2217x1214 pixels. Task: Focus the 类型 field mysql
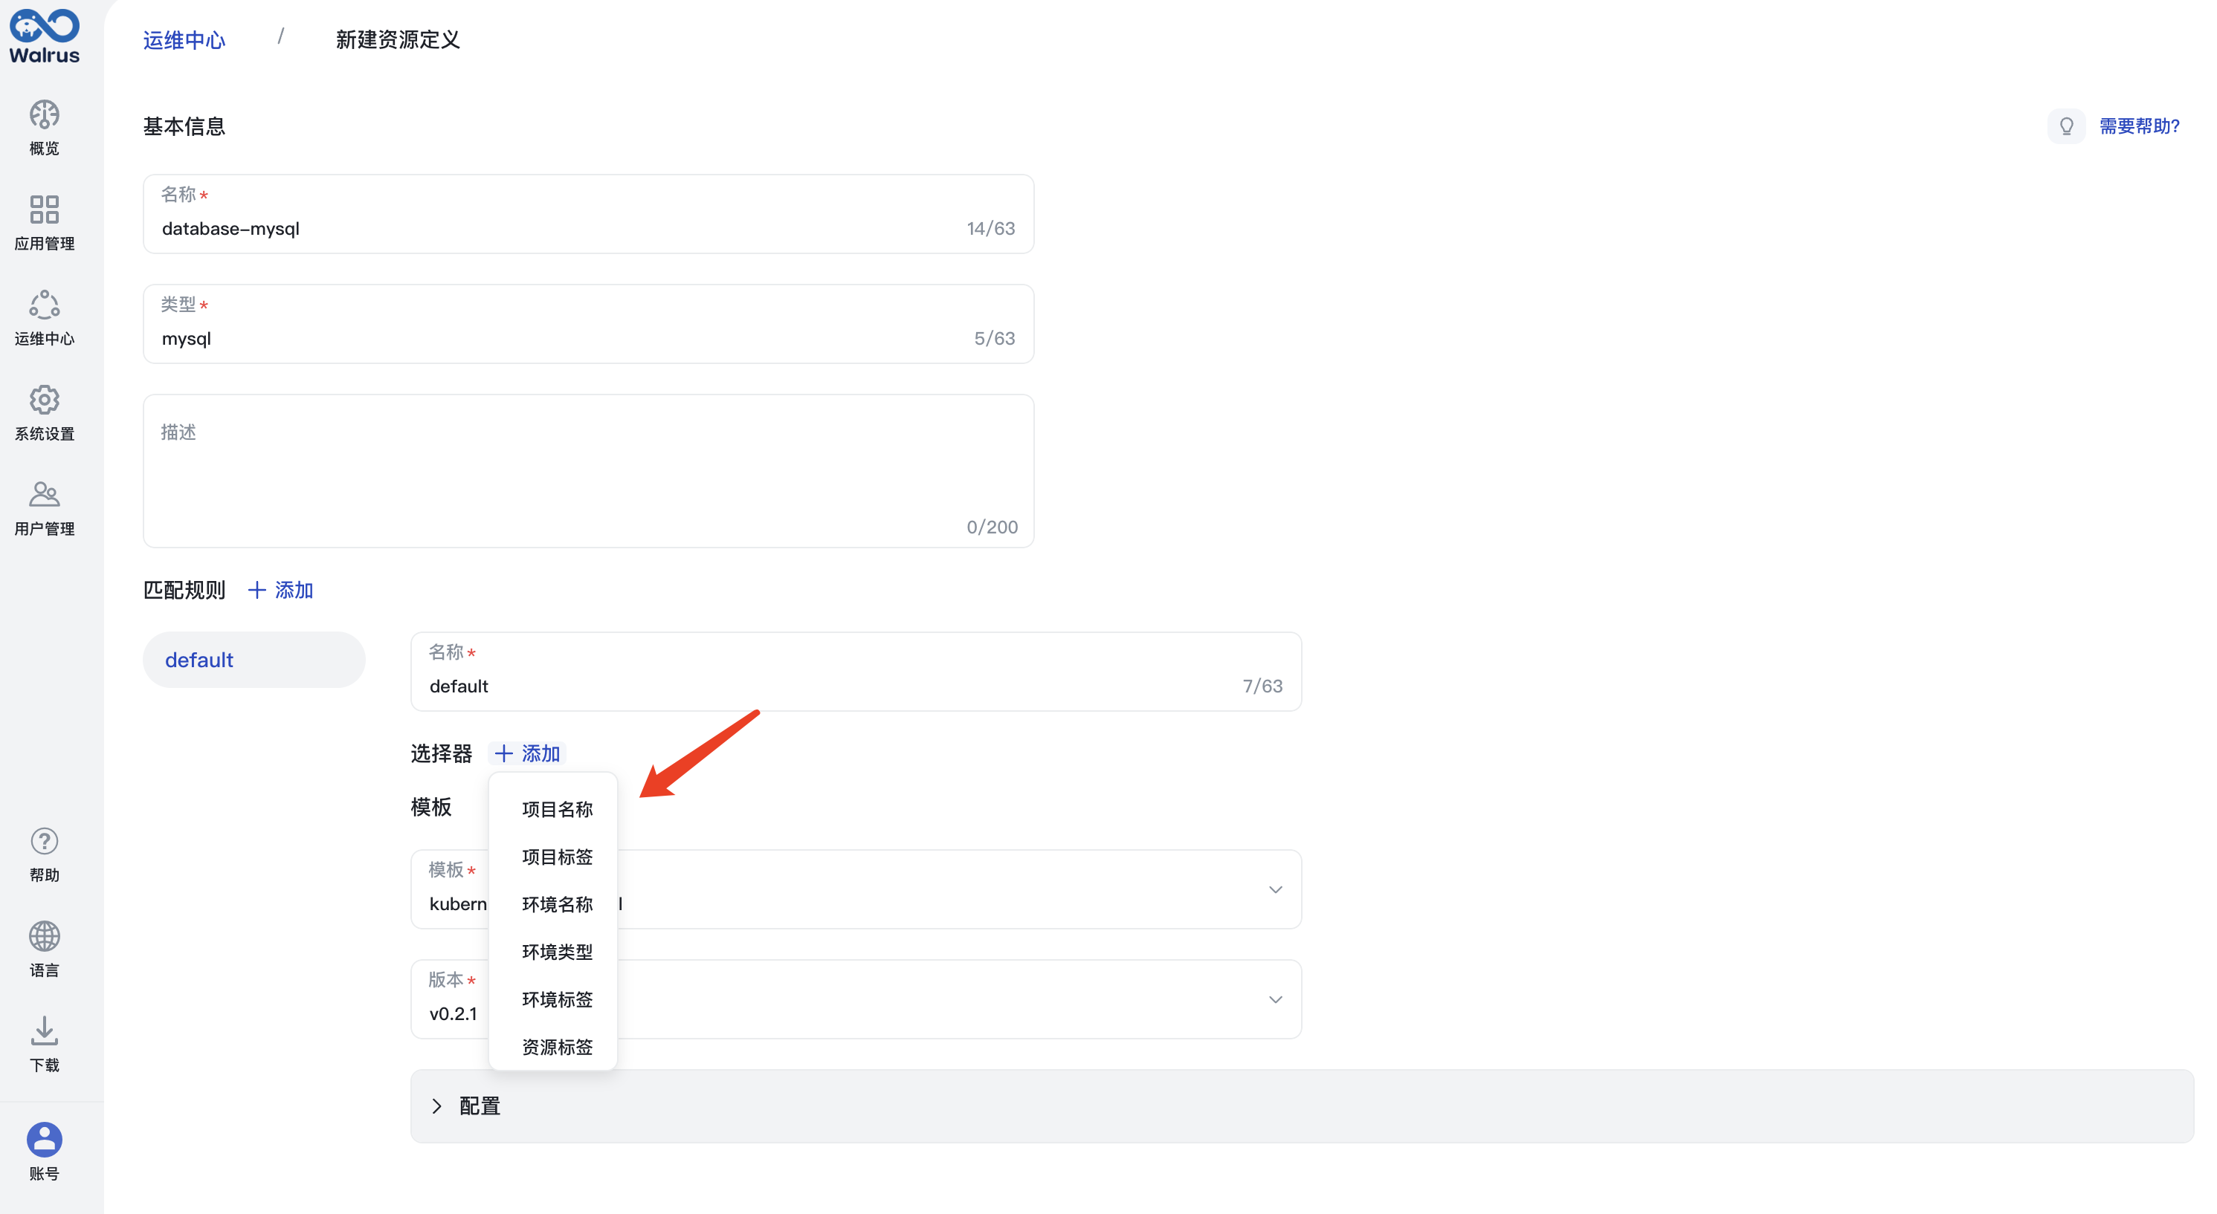pyautogui.click(x=589, y=324)
